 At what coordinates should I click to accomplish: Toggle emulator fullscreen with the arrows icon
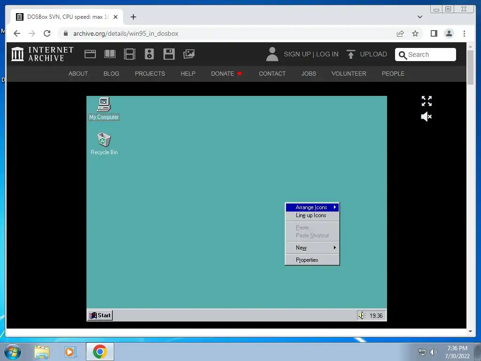427,101
